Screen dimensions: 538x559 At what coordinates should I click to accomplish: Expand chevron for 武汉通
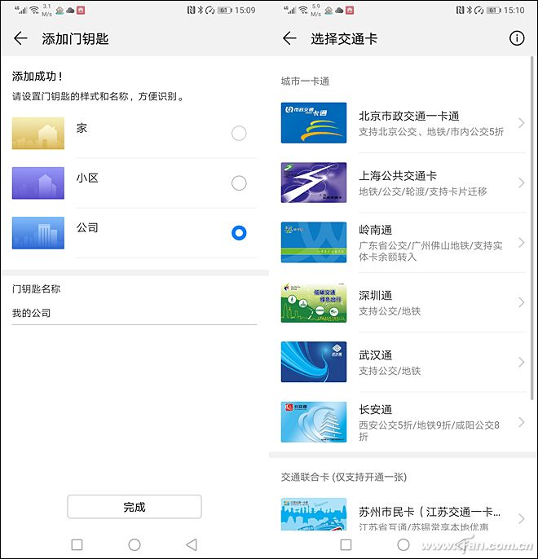521,362
